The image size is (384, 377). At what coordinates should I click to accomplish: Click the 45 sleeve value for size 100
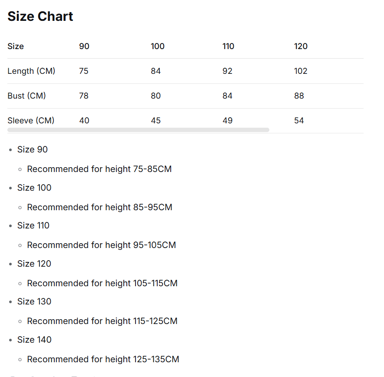[156, 121]
